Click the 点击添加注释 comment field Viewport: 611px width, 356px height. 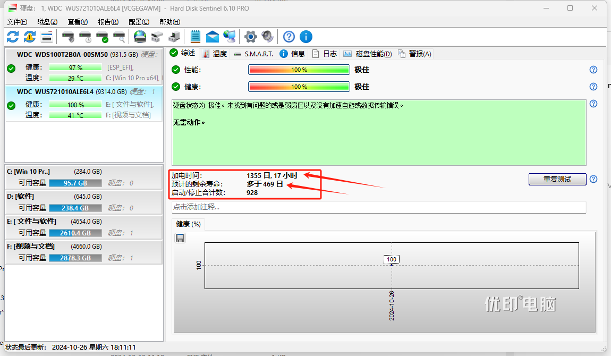coord(379,207)
